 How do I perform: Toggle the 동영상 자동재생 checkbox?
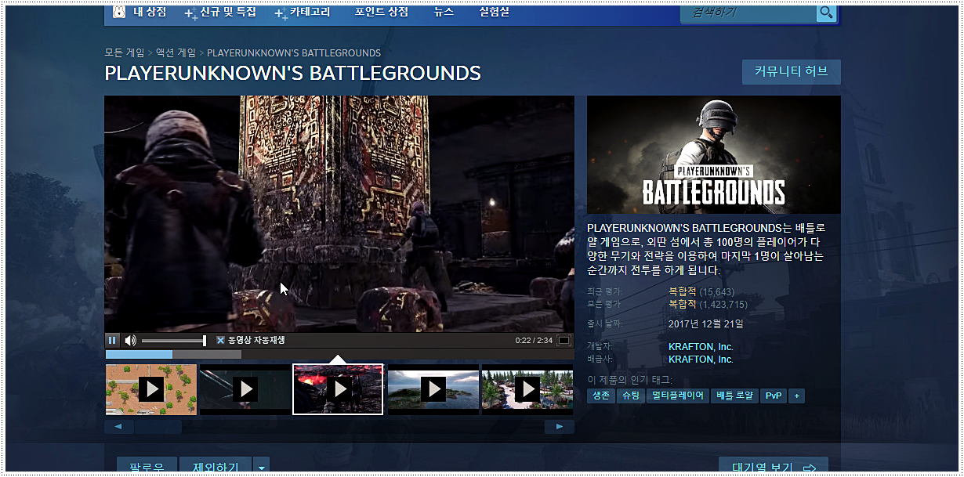tap(220, 341)
